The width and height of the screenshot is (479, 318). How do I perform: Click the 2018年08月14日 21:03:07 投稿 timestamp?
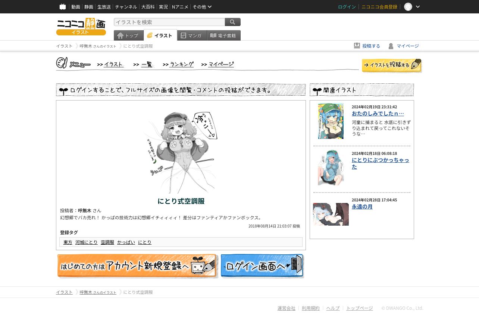tap(274, 226)
